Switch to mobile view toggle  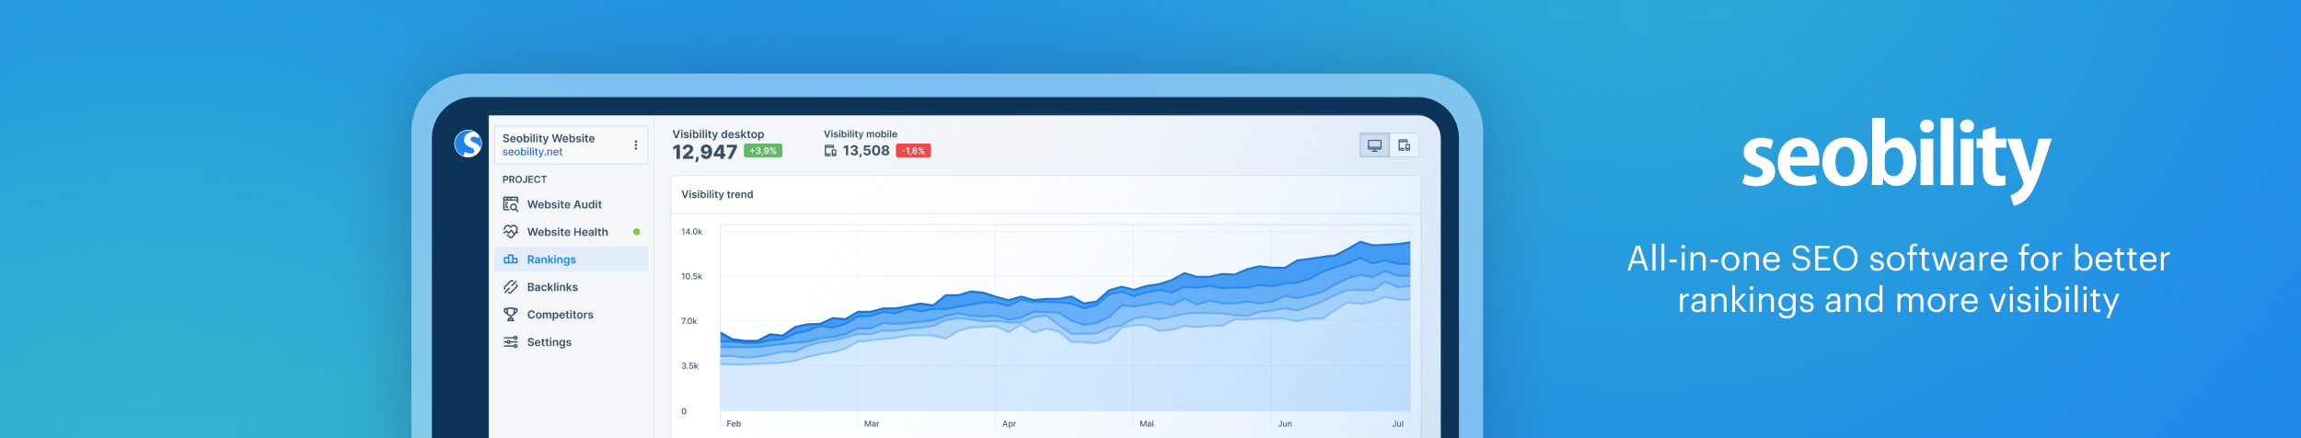coord(1404,145)
